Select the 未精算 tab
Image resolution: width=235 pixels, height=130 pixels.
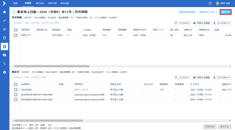[28, 3]
